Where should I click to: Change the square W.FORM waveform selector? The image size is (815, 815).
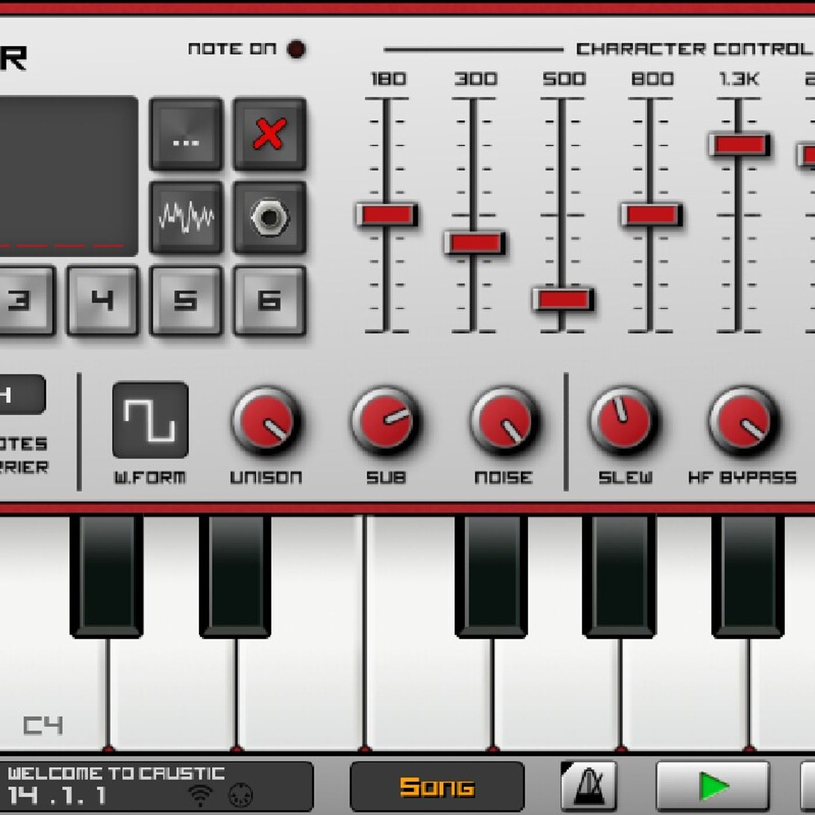pyautogui.click(x=150, y=420)
